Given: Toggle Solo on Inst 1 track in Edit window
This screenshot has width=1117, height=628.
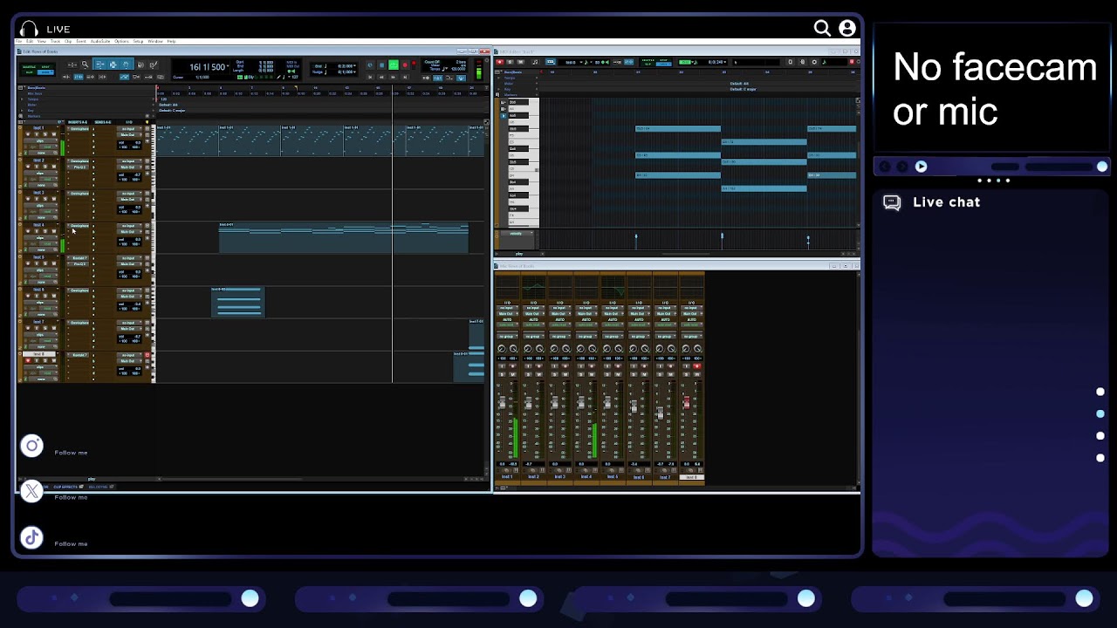Looking at the screenshot, I should (x=45, y=134).
